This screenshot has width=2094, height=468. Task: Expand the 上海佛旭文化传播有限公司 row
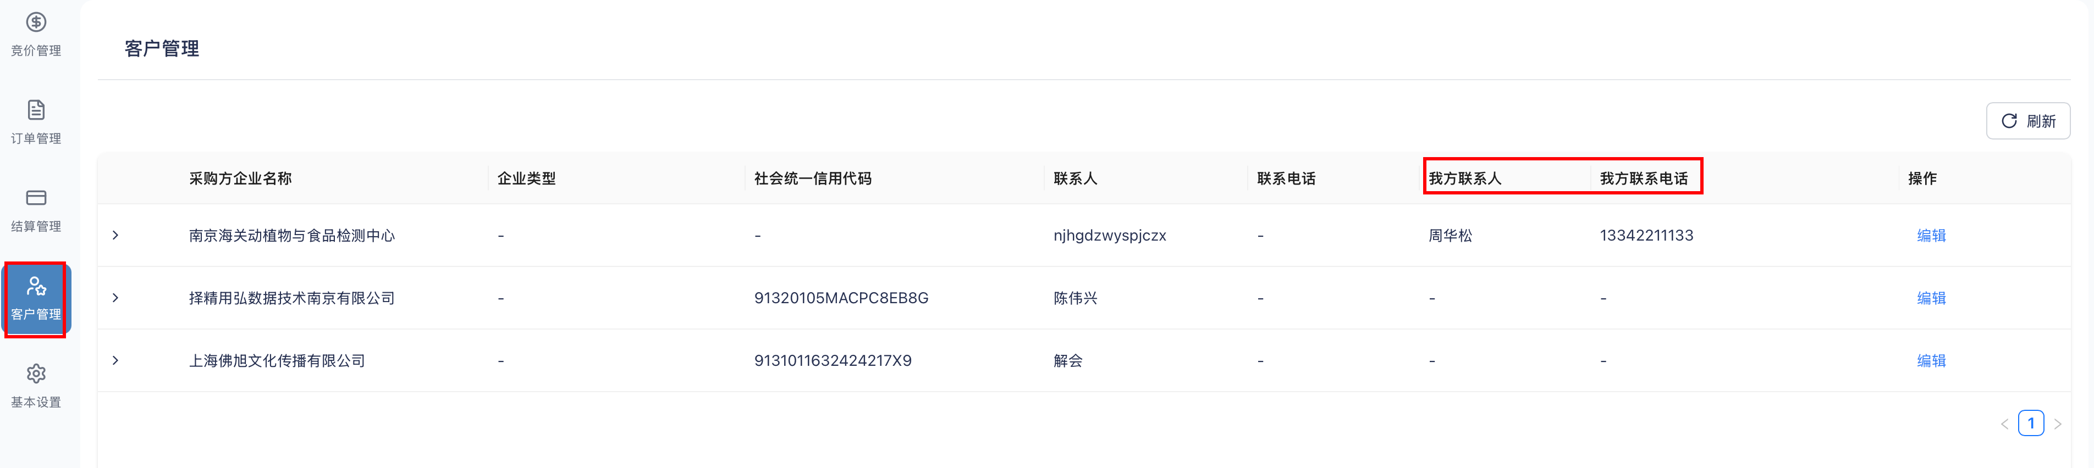click(115, 361)
